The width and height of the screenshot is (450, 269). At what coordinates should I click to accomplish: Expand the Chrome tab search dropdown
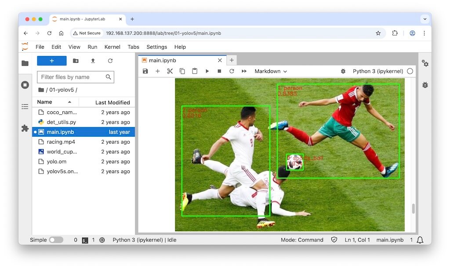pos(425,19)
